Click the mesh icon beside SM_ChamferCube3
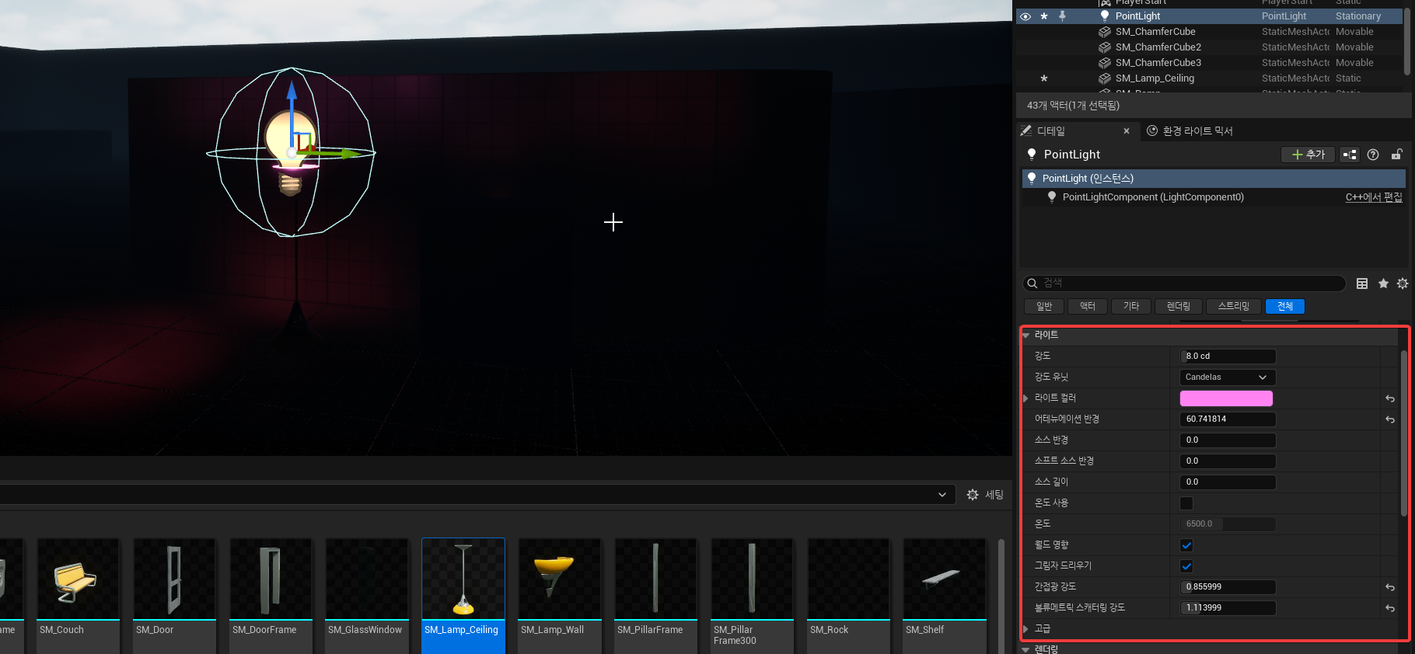The height and width of the screenshot is (654, 1415). 1105,63
